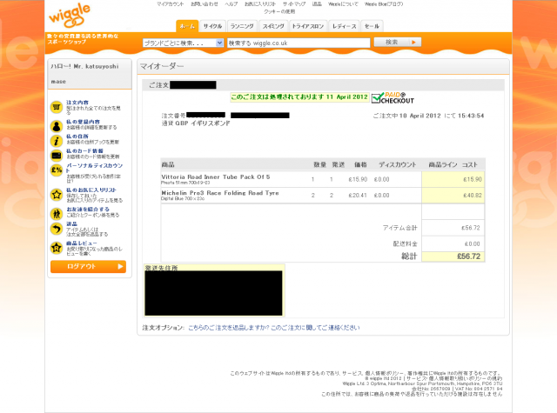The height and width of the screenshot is (413, 557).
Task: Click the yellow return arrow icon
Action: click(57, 229)
